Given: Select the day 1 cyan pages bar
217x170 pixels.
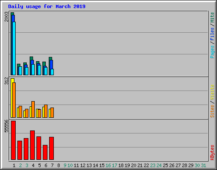Looking at the screenshot, I should coord(14,48).
